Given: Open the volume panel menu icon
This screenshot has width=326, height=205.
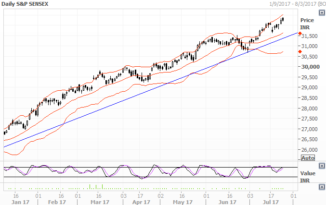Looking at the screenshot, I should coord(322,187).
